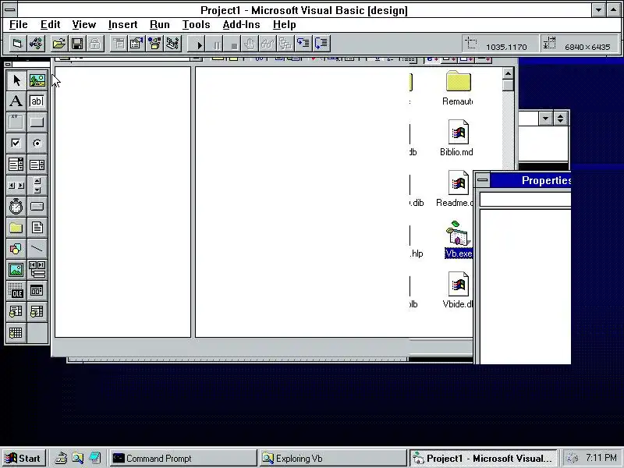Image resolution: width=624 pixels, height=468 pixels.
Task: Click the Lock Controls padlock icon
Action: 95,44
